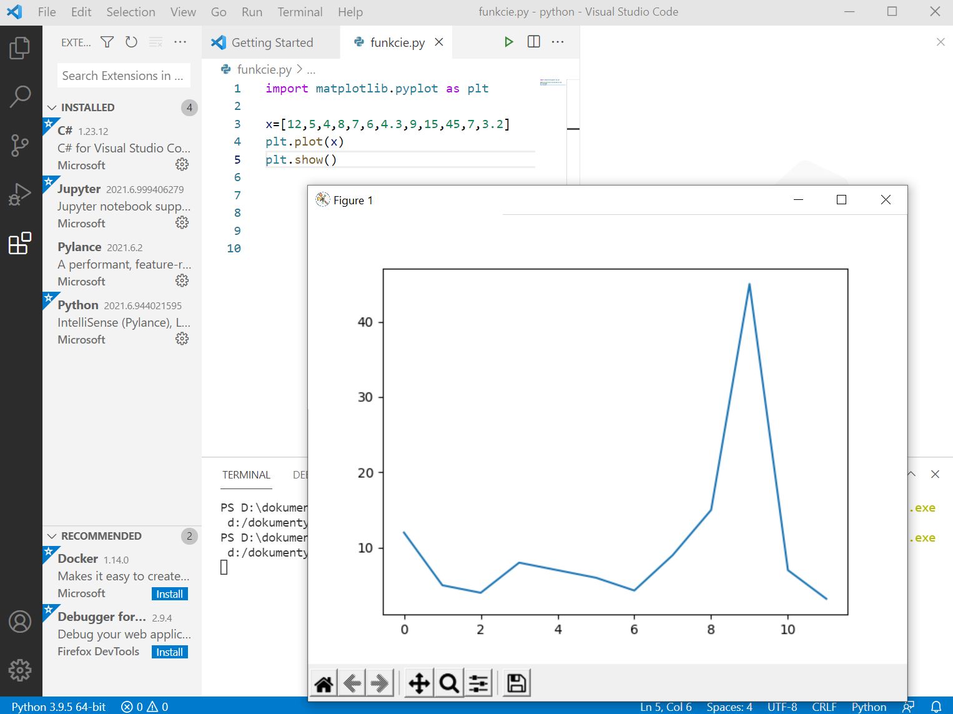Open the Terminal menu
Screen dimensions: 953x714
click(300, 12)
